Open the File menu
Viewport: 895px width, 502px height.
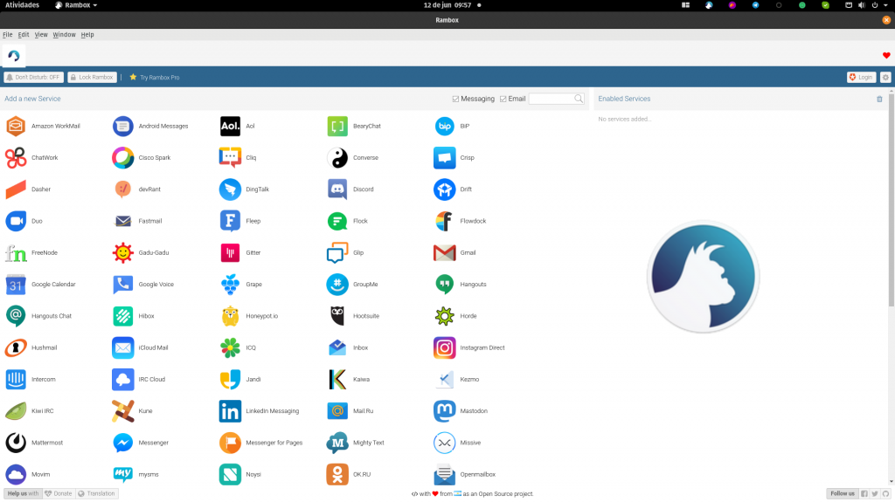tap(7, 35)
